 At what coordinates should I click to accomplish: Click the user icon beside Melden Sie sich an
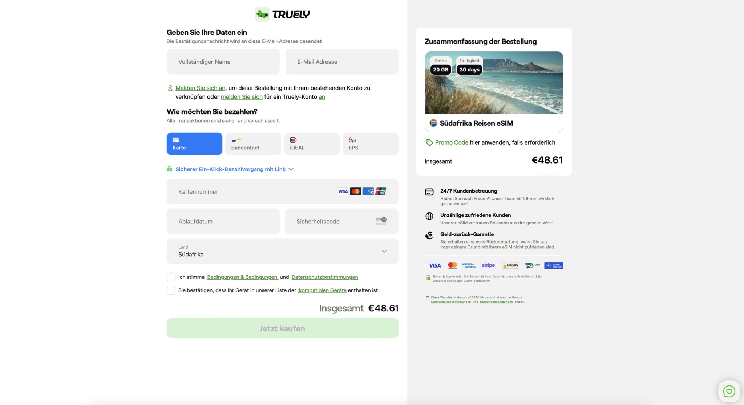tap(170, 88)
